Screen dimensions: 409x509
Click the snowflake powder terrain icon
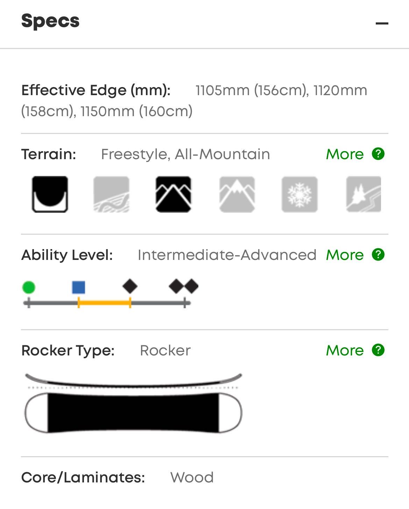299,194
